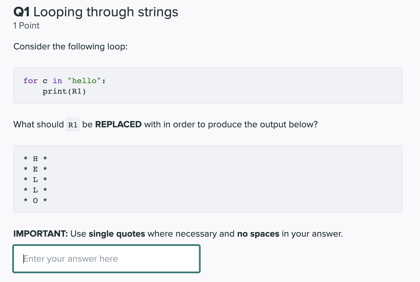Image resolution: width=420 pixels, height=282 pixels.
Task: Click the word 'for' in the code
Action: (30, 81)
